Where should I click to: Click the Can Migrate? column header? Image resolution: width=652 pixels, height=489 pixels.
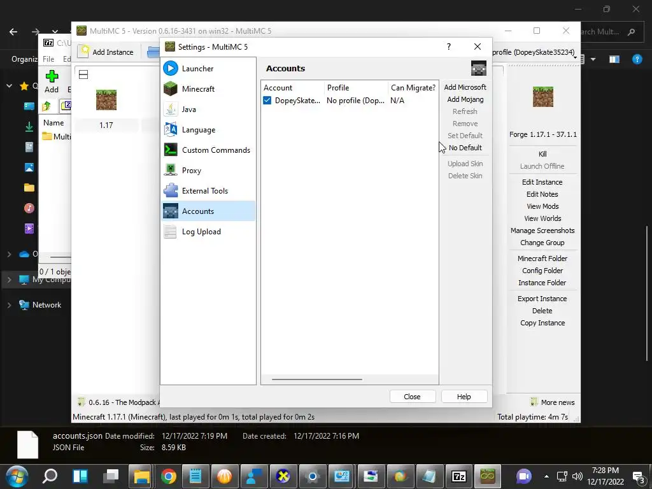pos(413,88)
